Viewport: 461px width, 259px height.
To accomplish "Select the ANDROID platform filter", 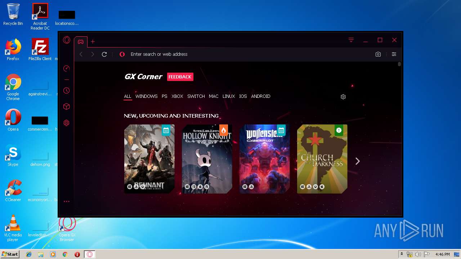I will 261,96.
